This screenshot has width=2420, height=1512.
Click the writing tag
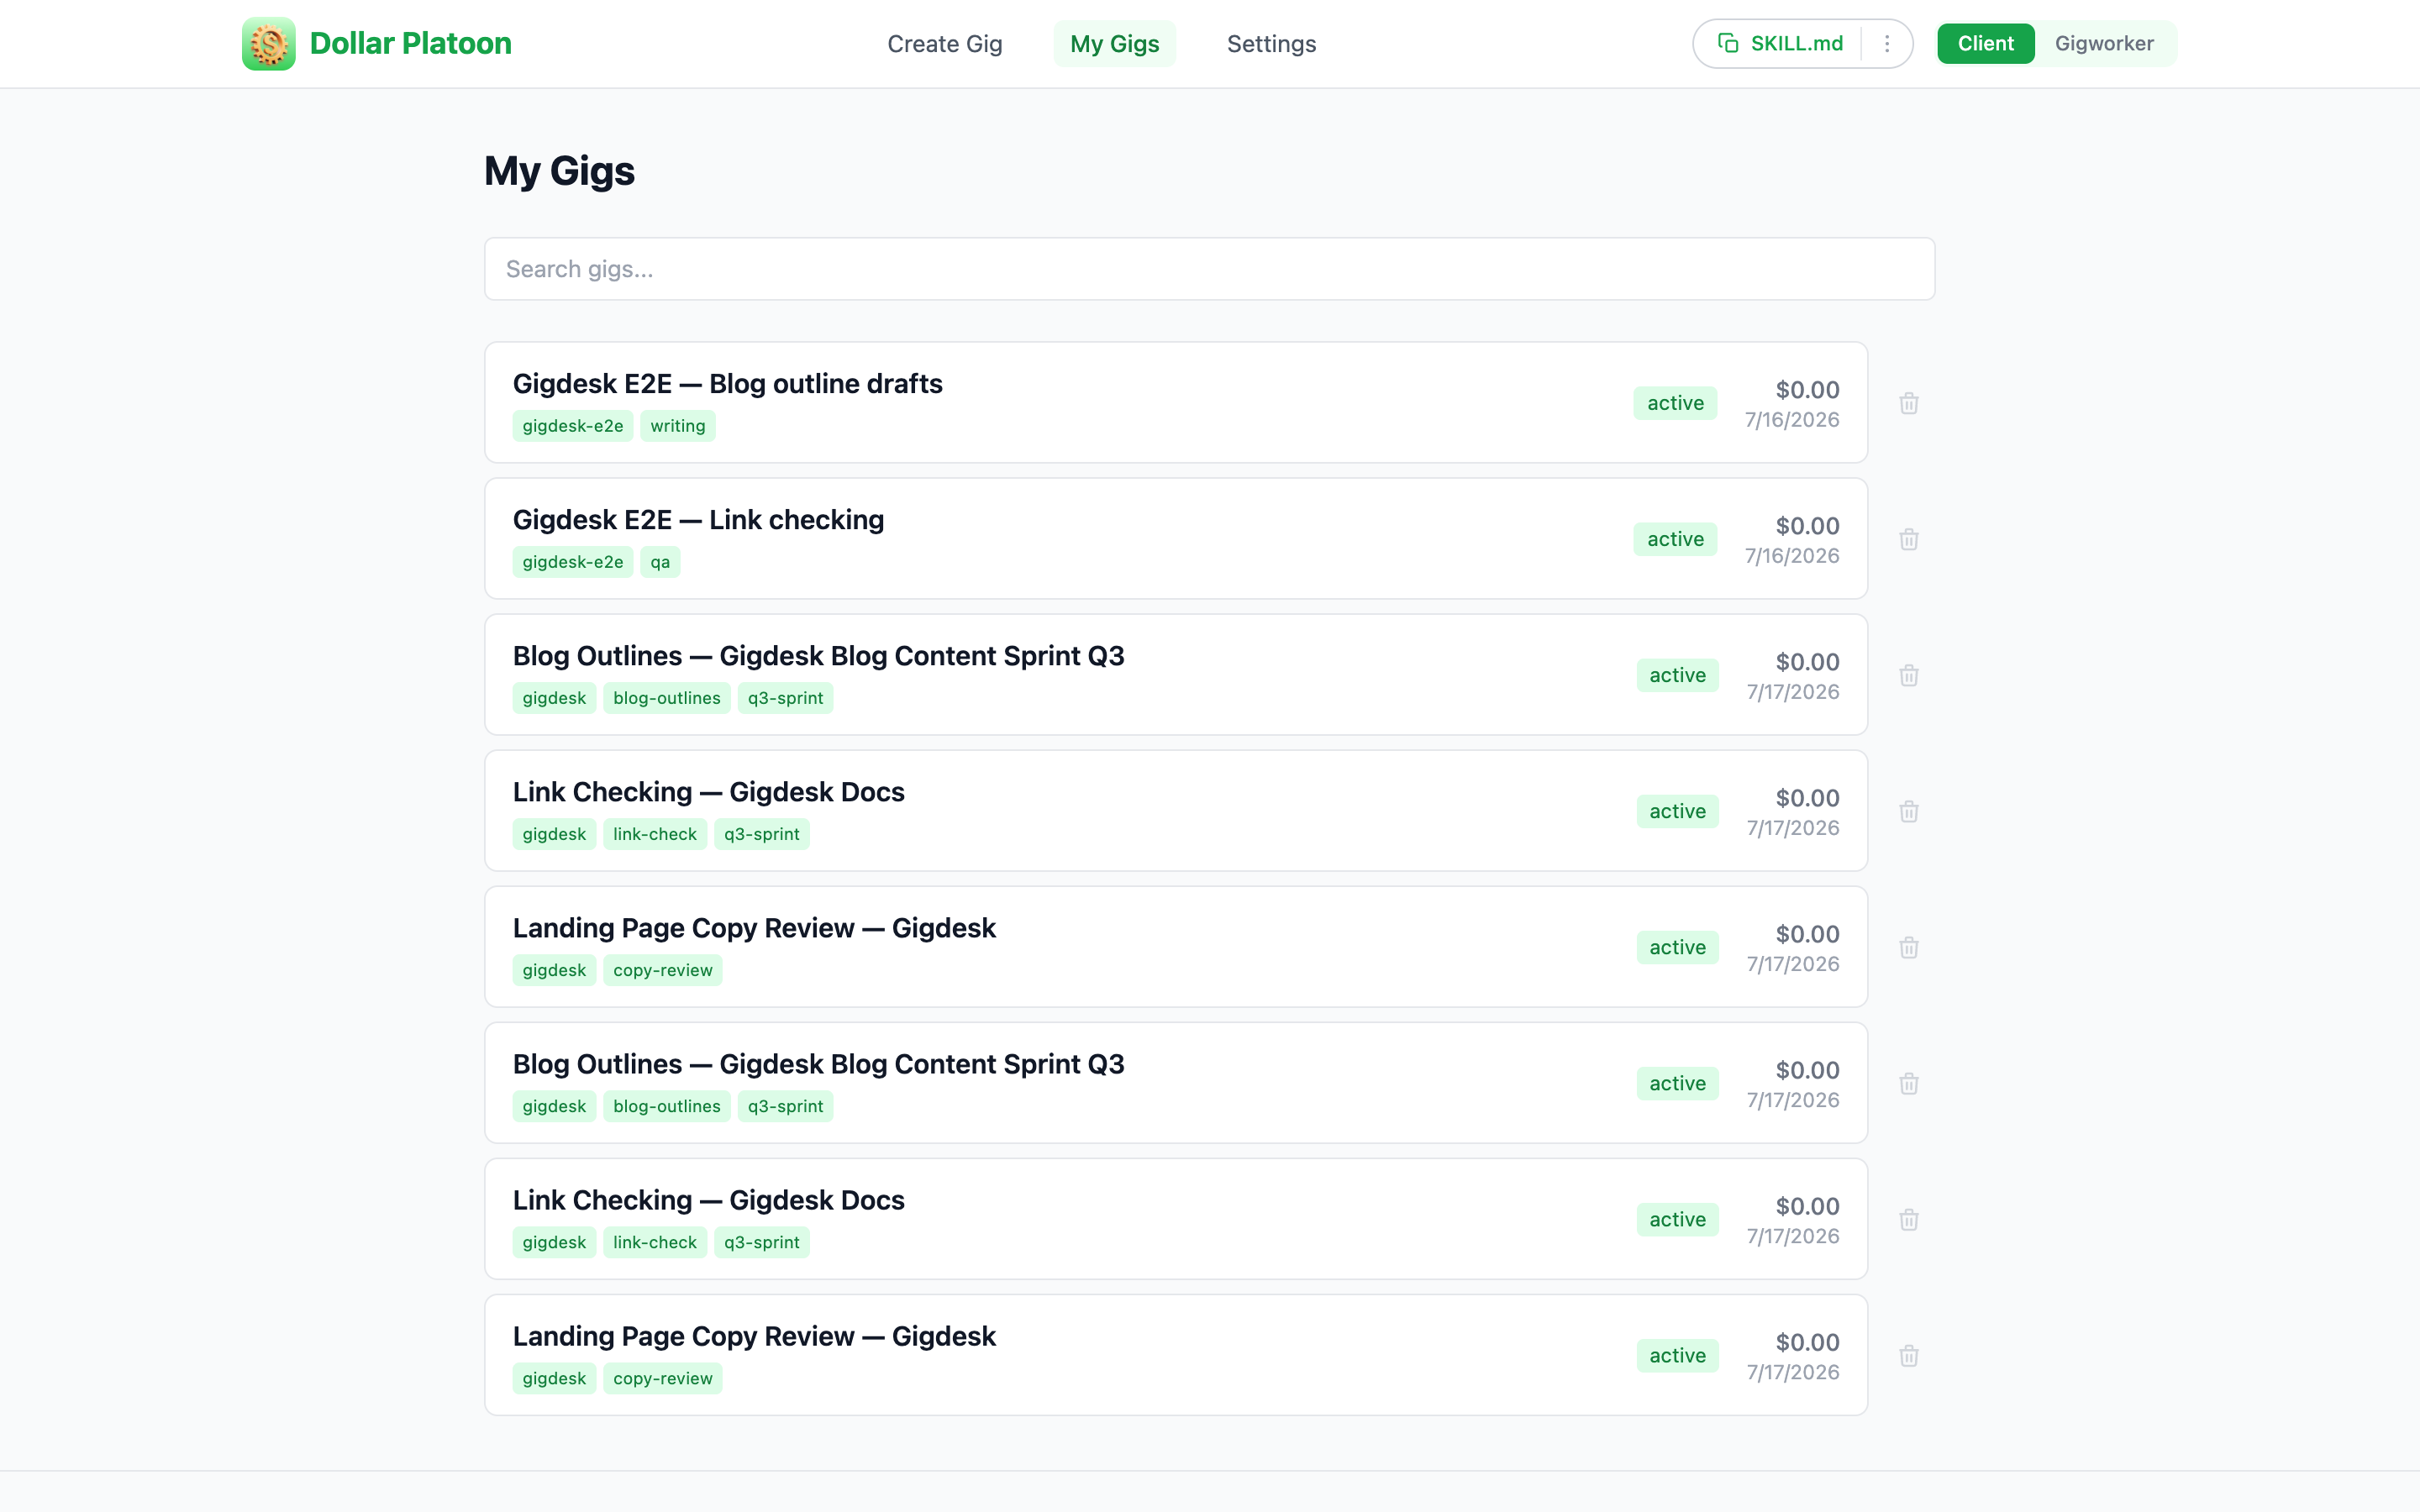click(677, 426)
